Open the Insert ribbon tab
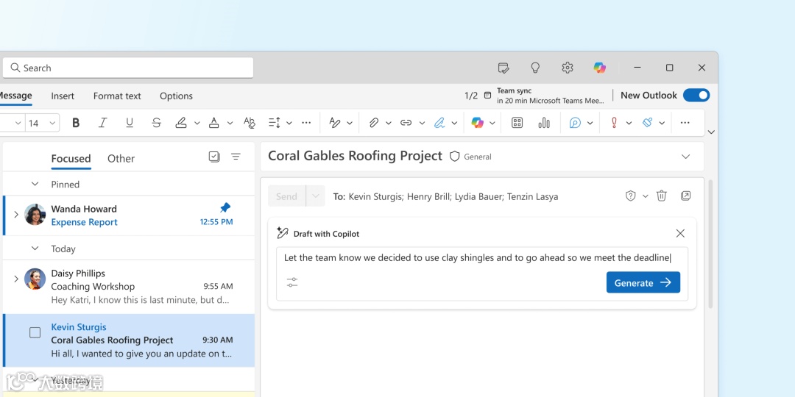 click(63, 96)
